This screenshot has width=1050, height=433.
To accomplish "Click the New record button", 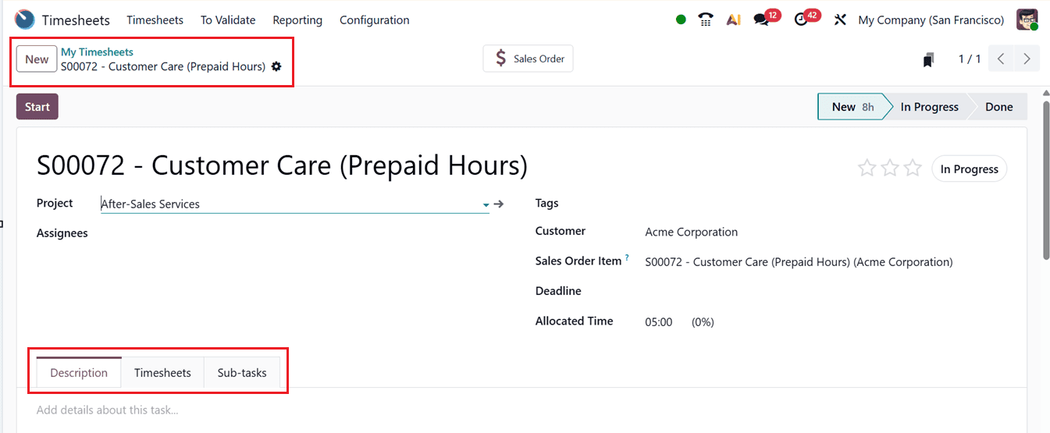I will pos(37,59).
